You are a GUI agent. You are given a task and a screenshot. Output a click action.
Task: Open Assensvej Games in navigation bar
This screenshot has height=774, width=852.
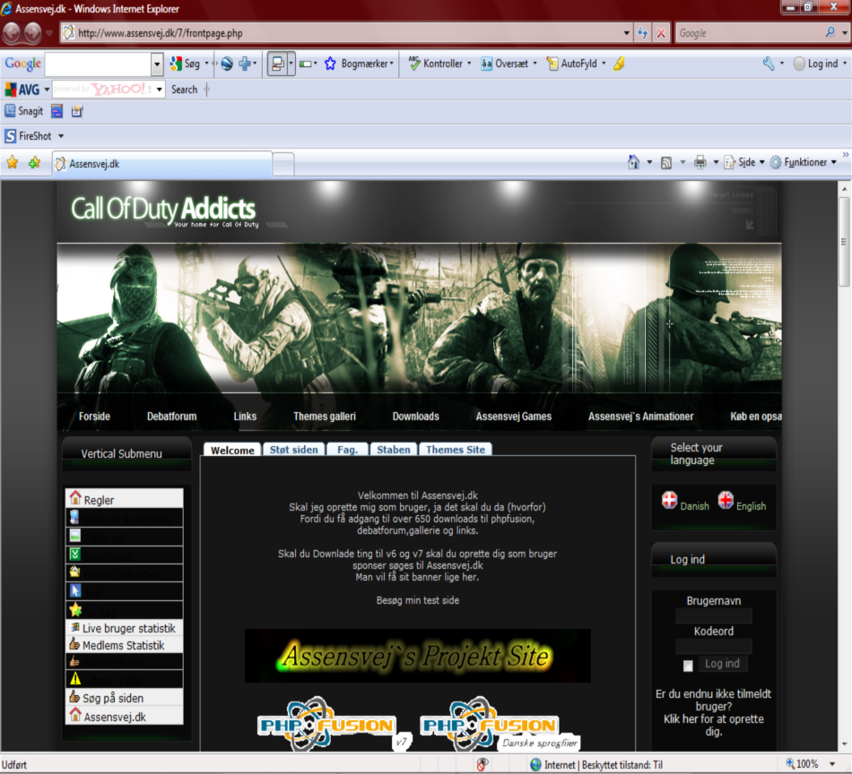[x=514, y=417]
